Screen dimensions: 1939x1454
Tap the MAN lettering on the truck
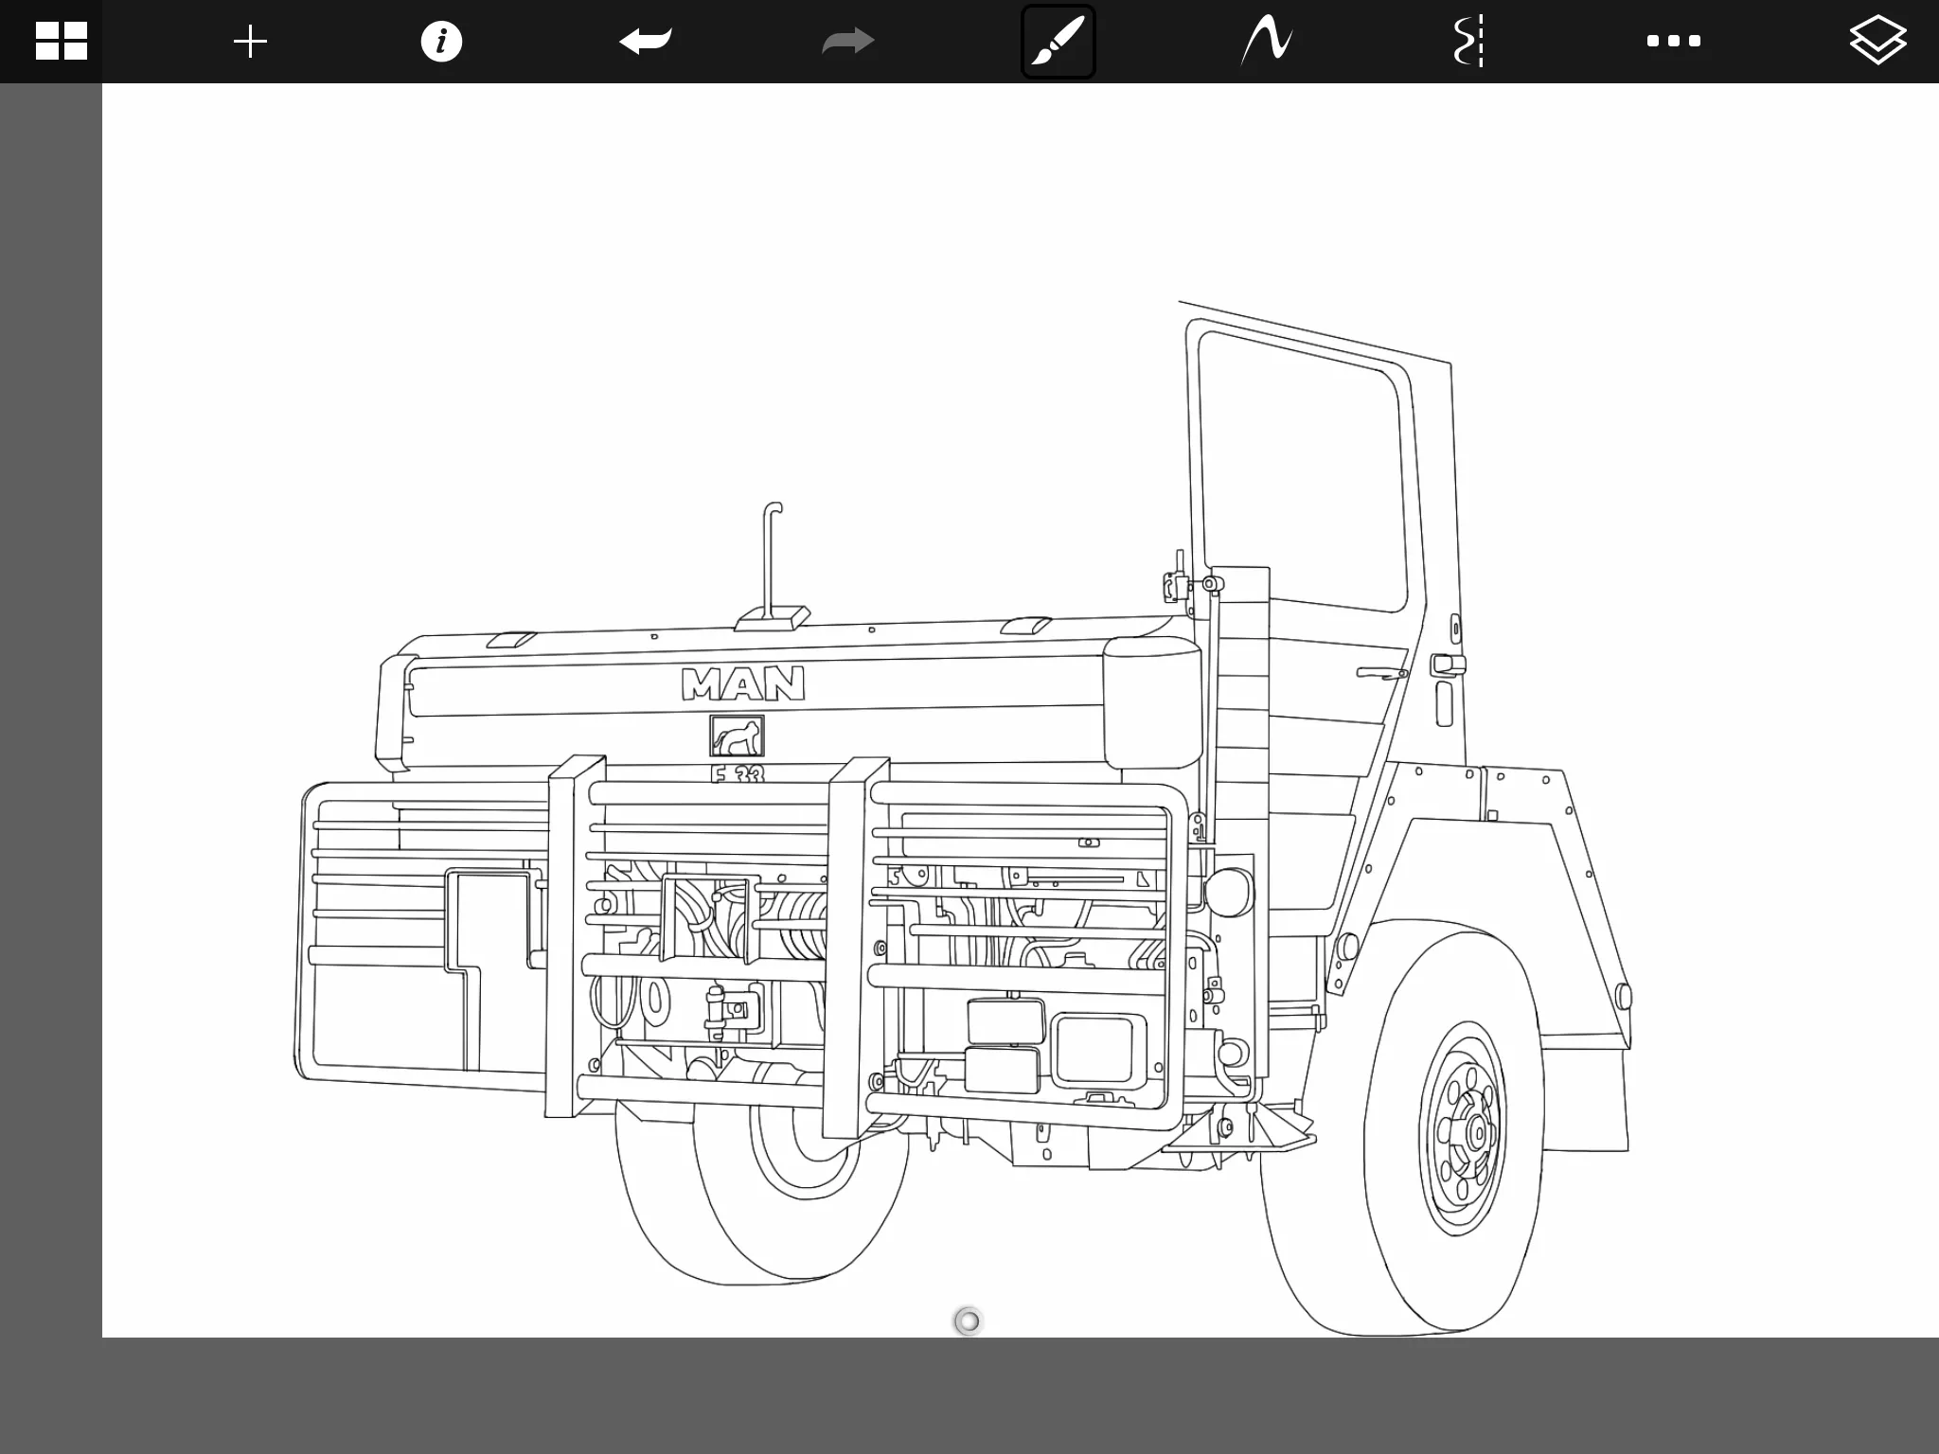(x=743, y=683)
